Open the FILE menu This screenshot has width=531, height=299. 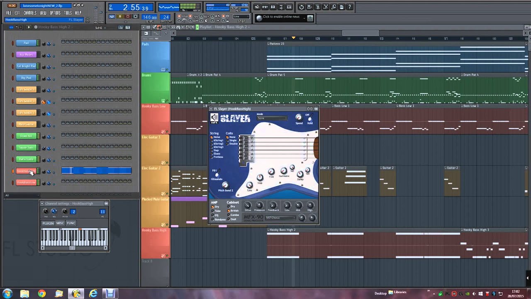[9, 13]
